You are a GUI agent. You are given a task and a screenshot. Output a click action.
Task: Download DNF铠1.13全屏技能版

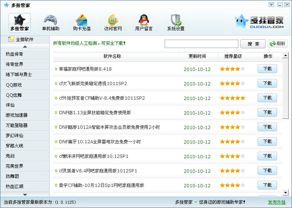point(267,112)
